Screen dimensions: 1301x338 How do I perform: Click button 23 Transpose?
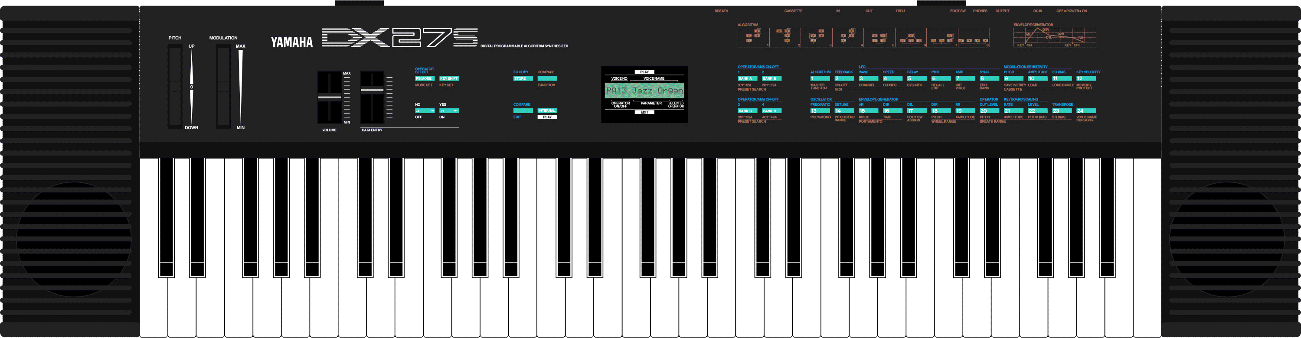[x=1062, y=111]
